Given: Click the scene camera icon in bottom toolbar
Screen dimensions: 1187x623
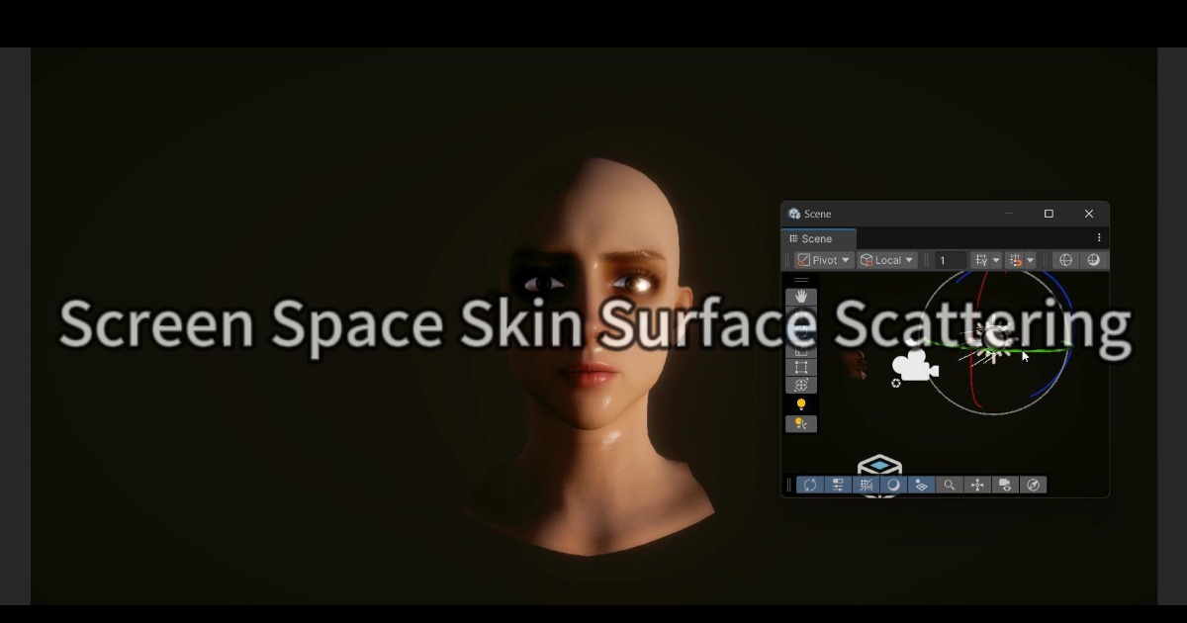Looking at the screenshot, I should pyautogui.click(x=1005, y=485).
